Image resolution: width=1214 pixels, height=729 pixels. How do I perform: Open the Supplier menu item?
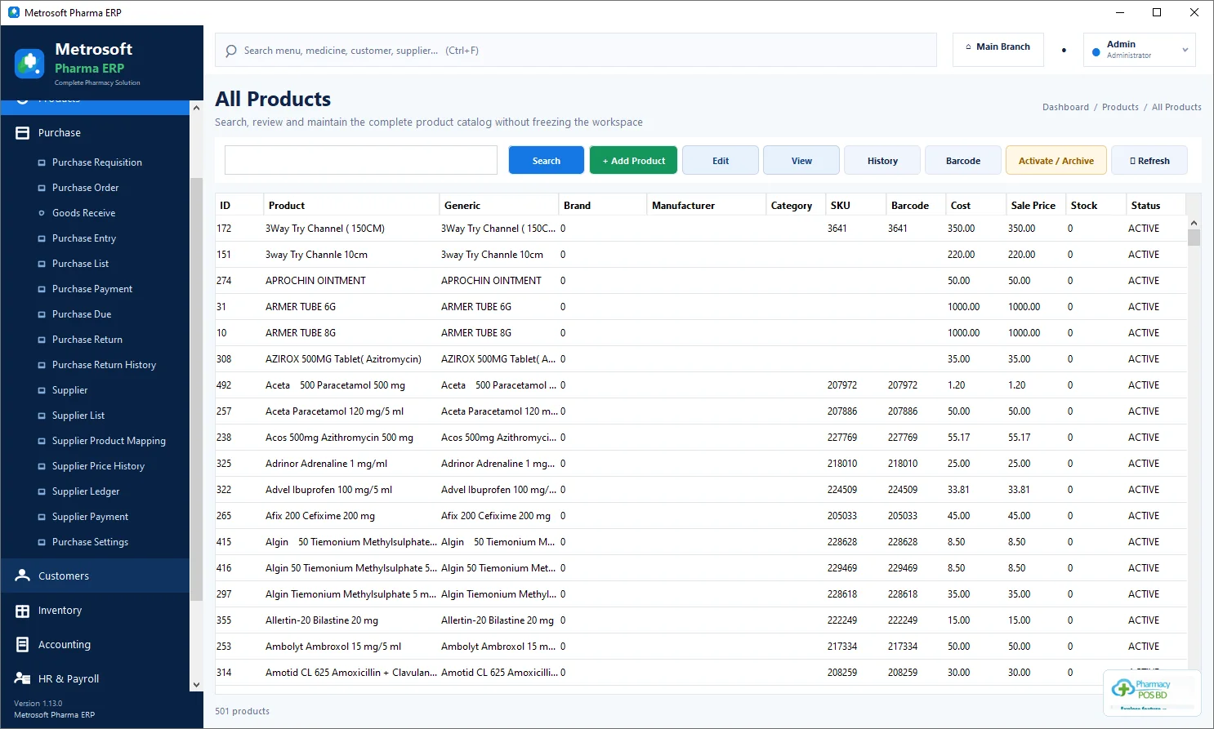69,390
